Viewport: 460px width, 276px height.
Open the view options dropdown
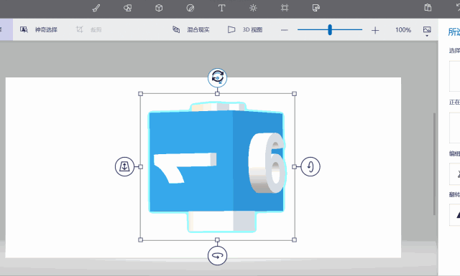pos(427,31)
